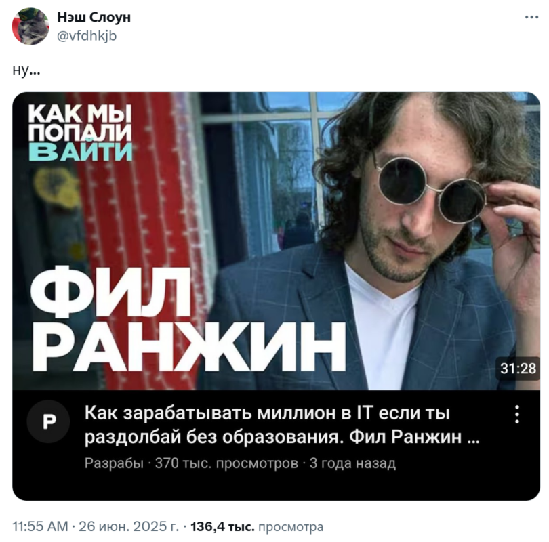Screen dimensions: 549x542
Task: Open the video card's vertical three-dot menu
Action: pyautogui.click(x=517, y=415)
